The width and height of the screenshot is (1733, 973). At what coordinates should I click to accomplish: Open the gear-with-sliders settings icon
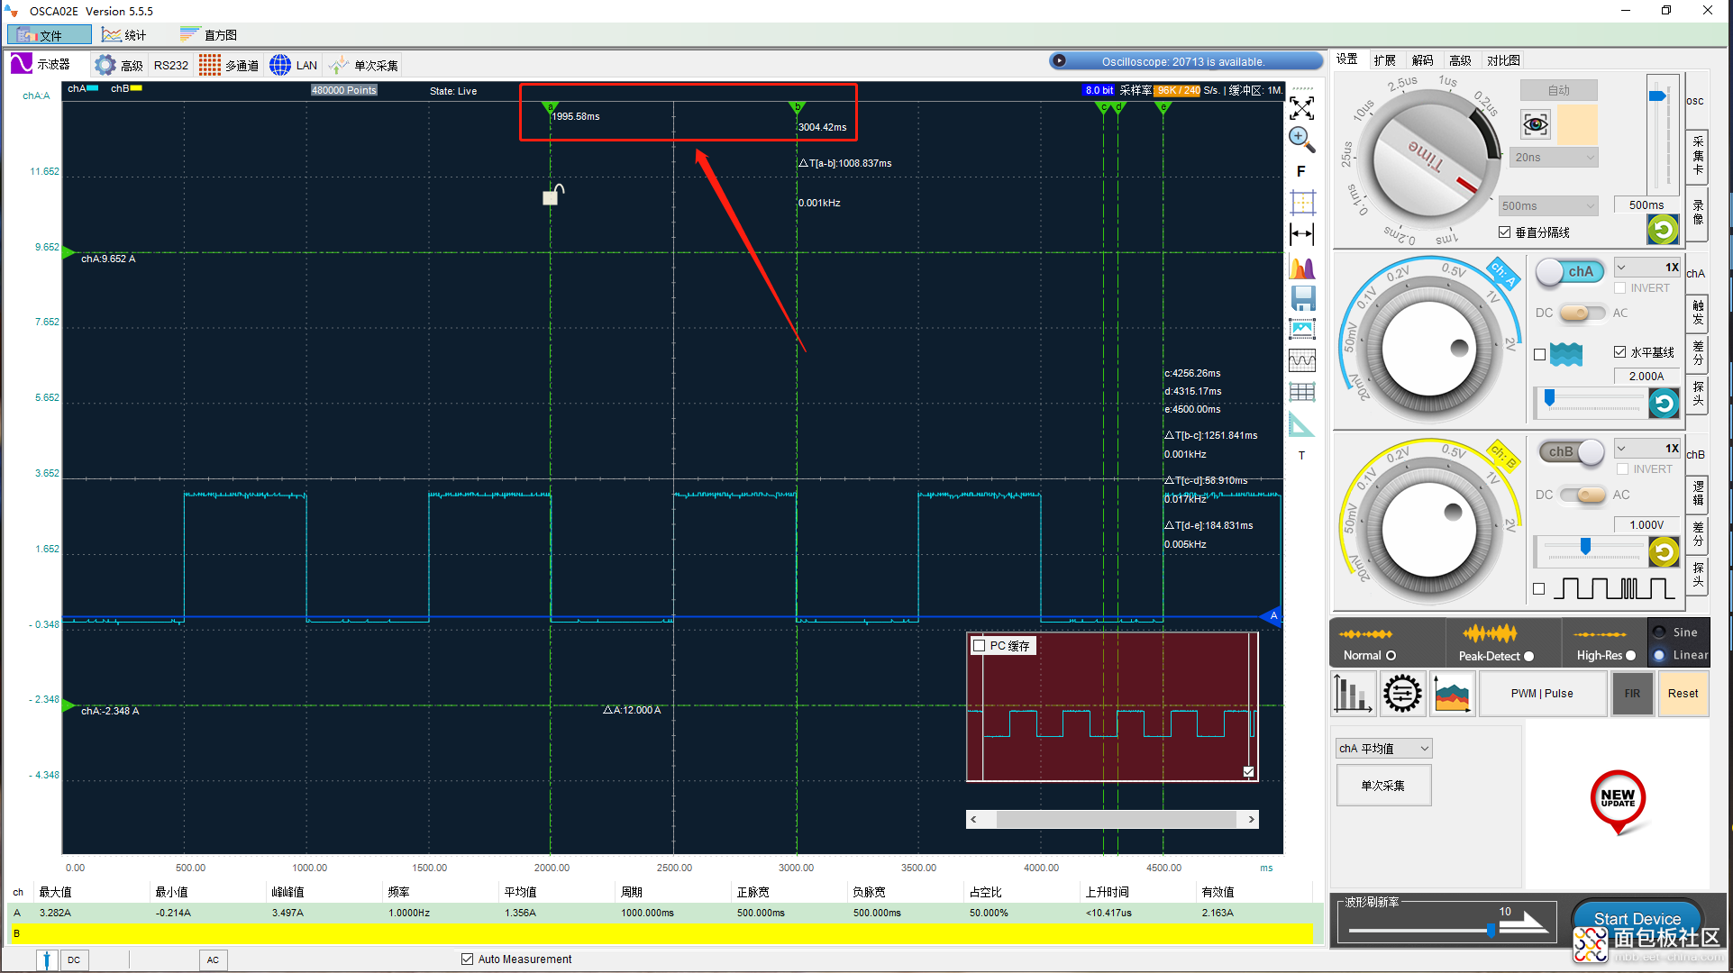[1402, 694]
